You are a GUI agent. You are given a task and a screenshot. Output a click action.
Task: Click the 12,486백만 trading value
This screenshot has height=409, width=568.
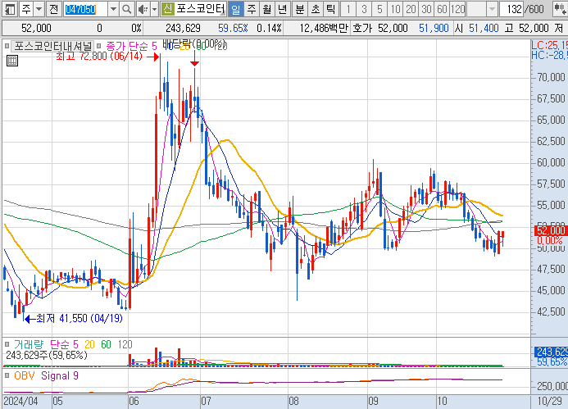click(323, 28)
